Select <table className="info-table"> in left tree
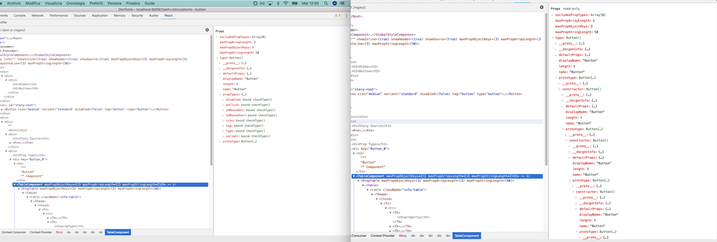717x242 pixels. click(x=56, y=197)
